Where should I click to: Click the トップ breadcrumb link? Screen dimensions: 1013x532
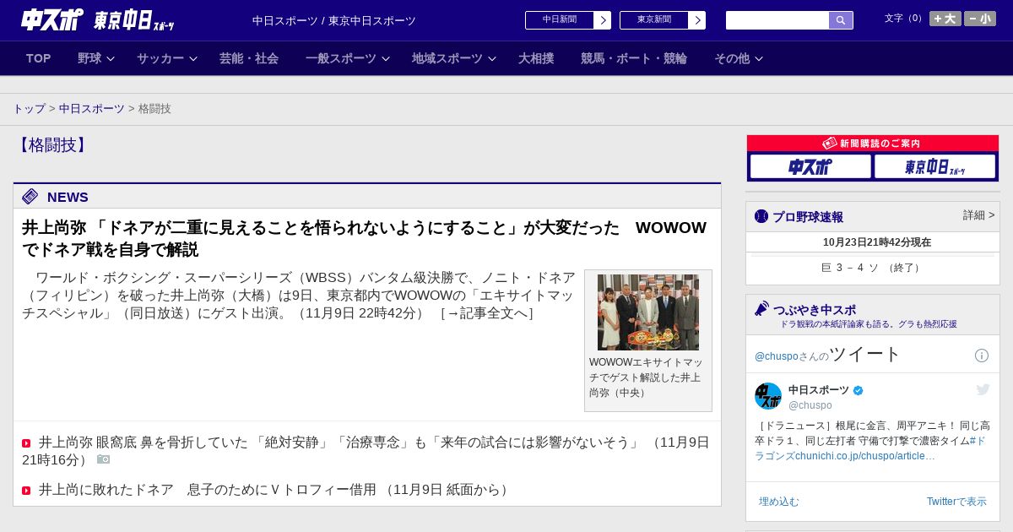pyautogui.click(x=29, y=109)
